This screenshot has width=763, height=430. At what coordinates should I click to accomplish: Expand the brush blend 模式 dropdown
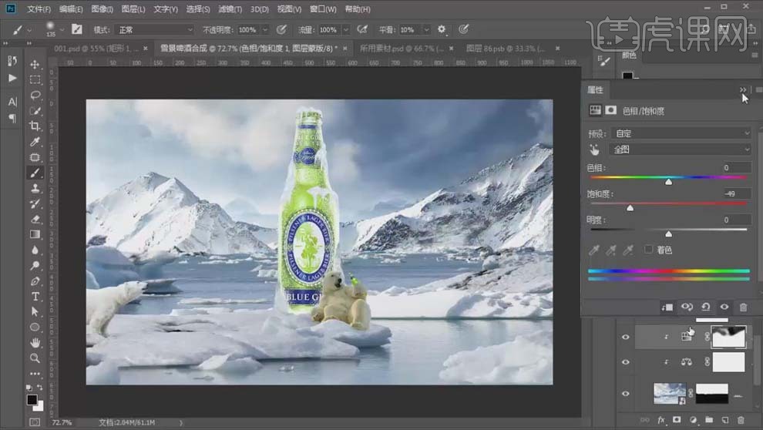coord(153,29)
